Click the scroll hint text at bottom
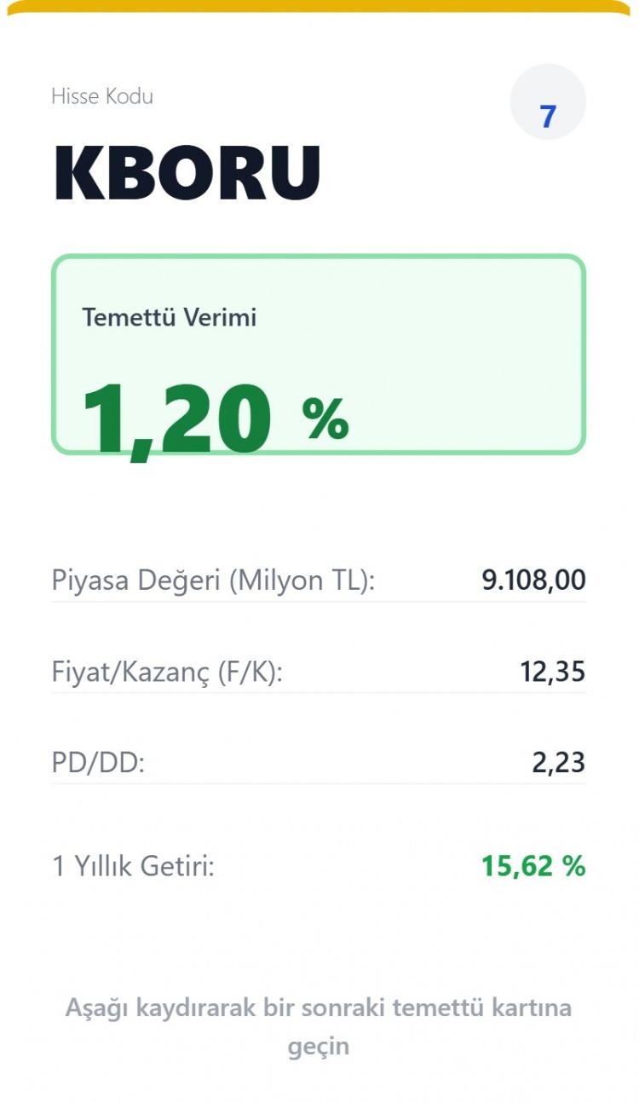The width and height of the screenshot is (639, 1103). 319,1008
